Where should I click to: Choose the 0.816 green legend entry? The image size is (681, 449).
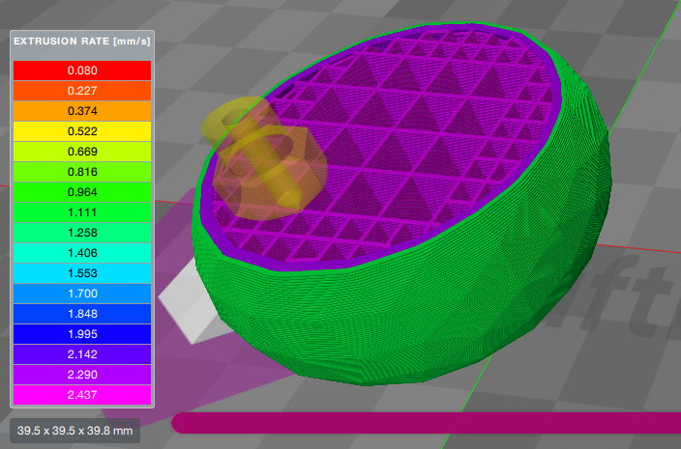coord(82,172)
